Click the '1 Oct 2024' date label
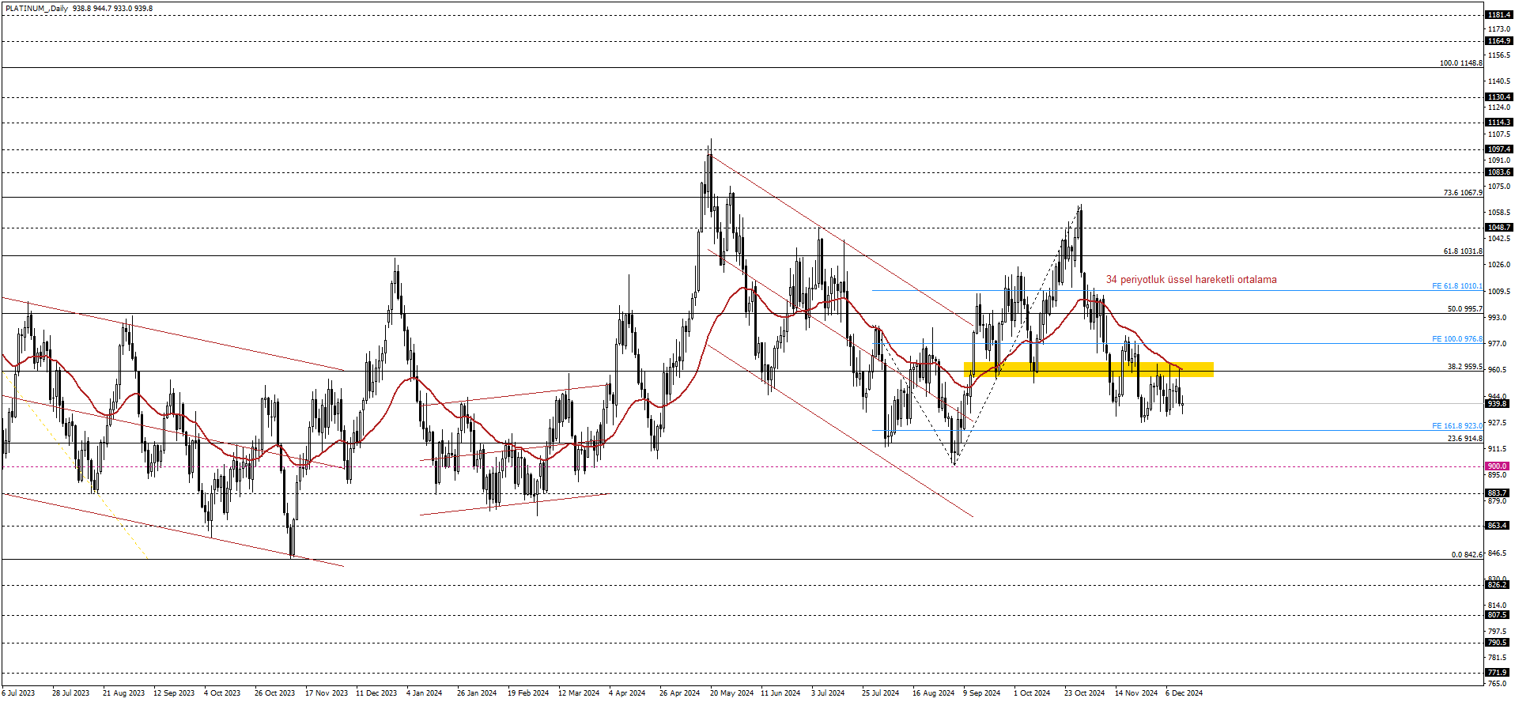The image size is (1515, 702). click(x=1032, y=693)
